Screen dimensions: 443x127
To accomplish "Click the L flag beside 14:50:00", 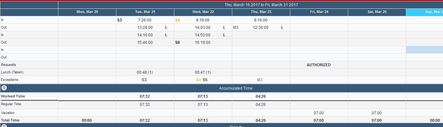I will 224,35.
